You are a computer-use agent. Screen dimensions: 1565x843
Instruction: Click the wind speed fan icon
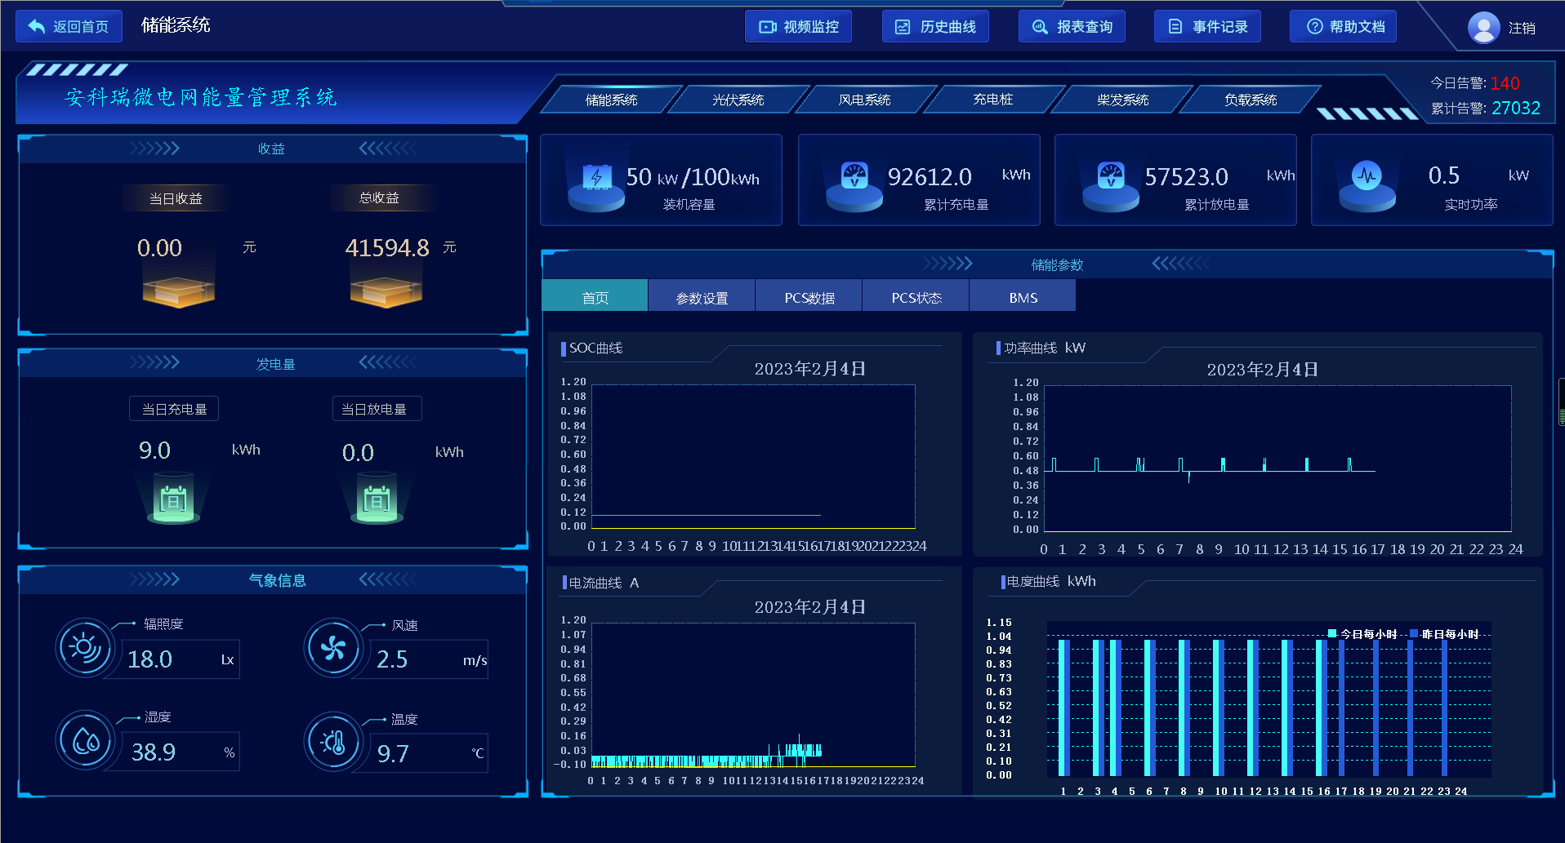tap(332, 649)
